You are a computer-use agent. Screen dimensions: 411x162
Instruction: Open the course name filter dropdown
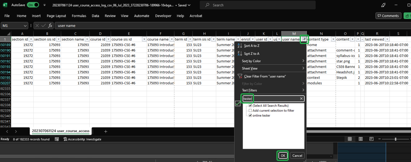(171, 39)
